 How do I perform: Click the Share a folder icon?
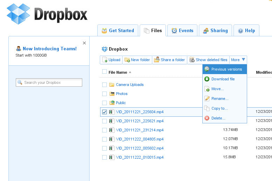pyautogui.click(x=156, y=60)
